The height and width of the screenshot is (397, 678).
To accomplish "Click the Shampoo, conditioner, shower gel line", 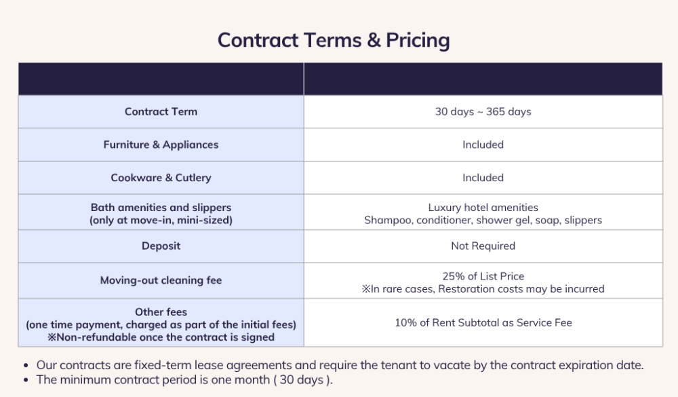I will pos(483,220).
